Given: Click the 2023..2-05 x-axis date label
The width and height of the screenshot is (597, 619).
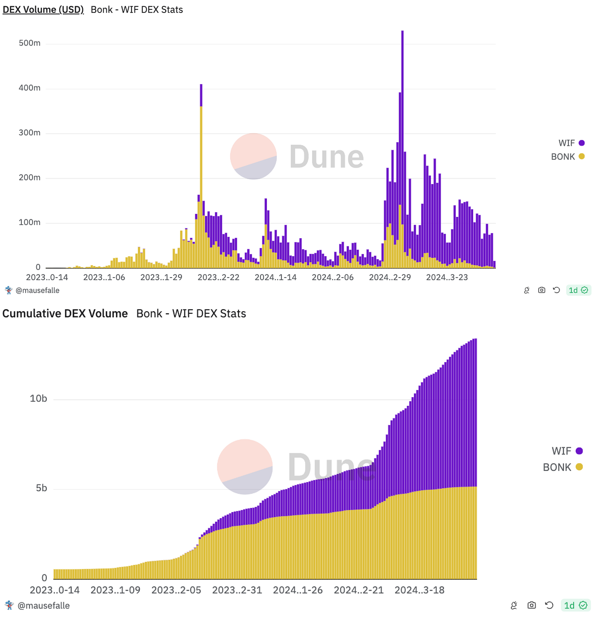Looking at the screenshot, I should [x=176, y=590].
